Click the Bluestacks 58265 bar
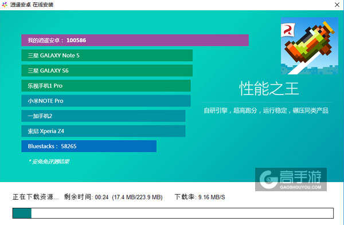The height and width of the screenshot is (225, 344). click(x=89, y=146)
